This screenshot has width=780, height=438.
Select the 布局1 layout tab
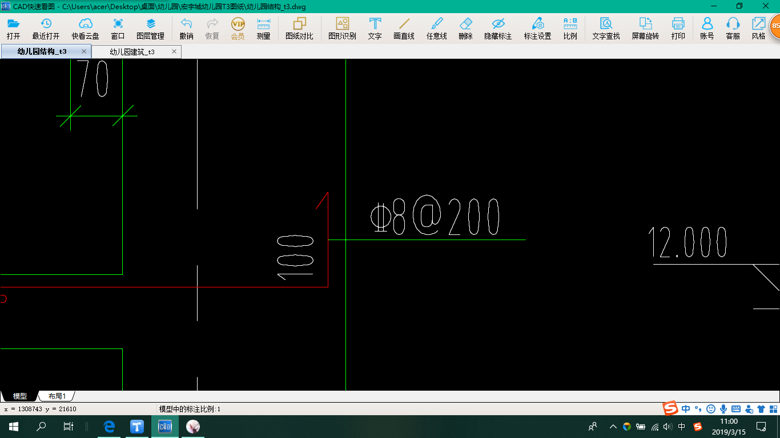[57, 396]
